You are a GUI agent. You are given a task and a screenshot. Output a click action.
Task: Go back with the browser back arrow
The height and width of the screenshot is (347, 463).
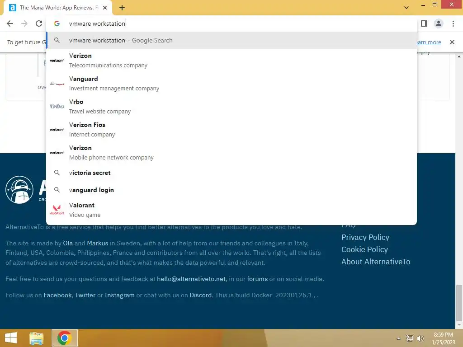10,23
